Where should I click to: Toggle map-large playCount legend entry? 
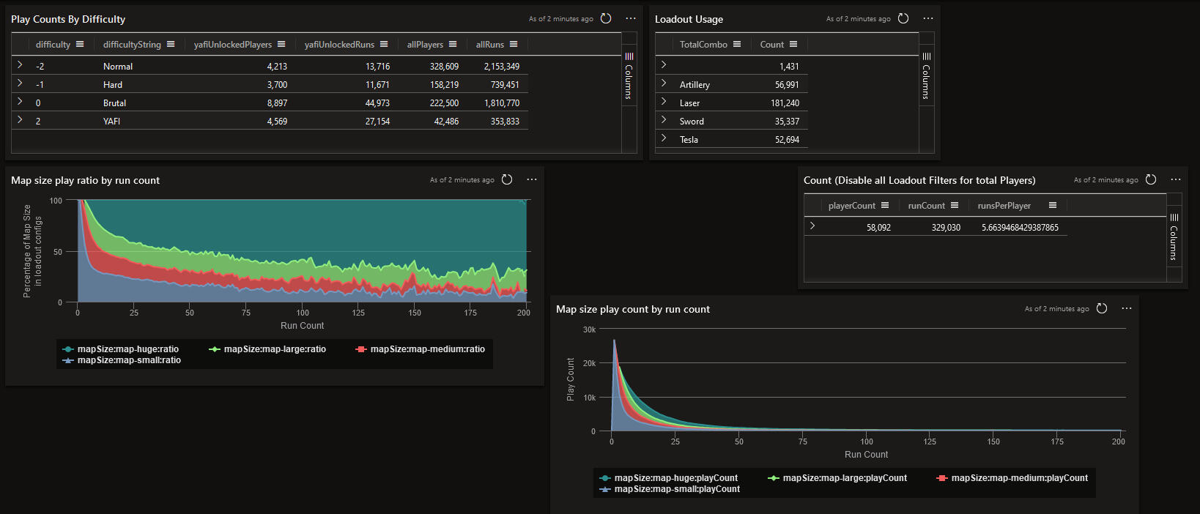click(844, 478)
